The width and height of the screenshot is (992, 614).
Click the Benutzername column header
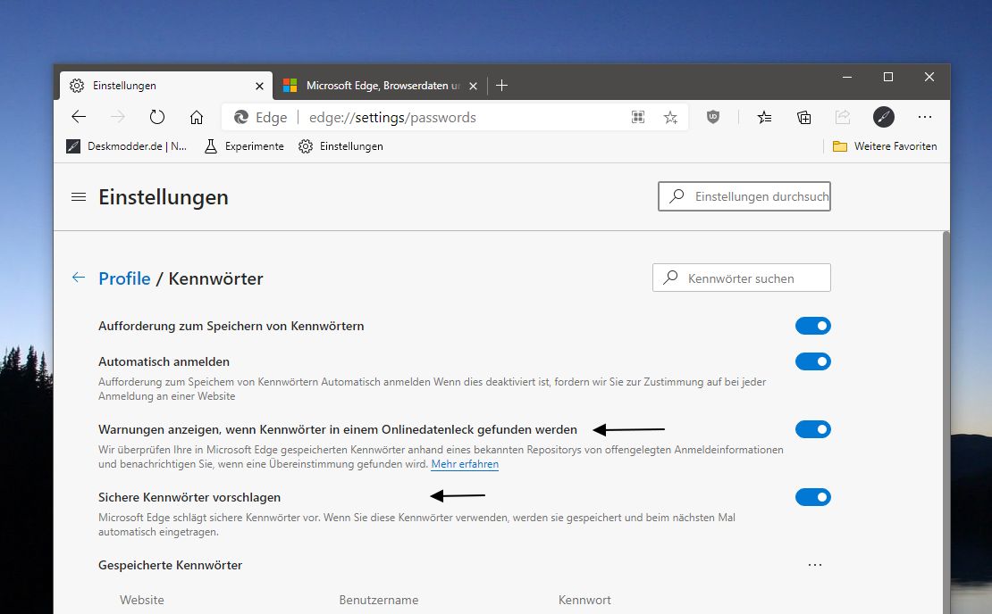[378, 600]
